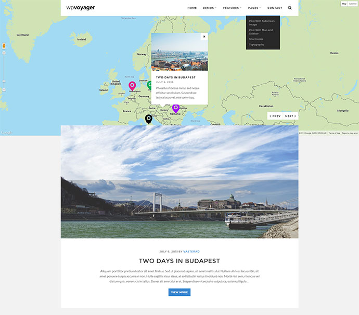Click the 'JULY 6, 2015' date in popup
359x315 pixels.
pos(164,82)
